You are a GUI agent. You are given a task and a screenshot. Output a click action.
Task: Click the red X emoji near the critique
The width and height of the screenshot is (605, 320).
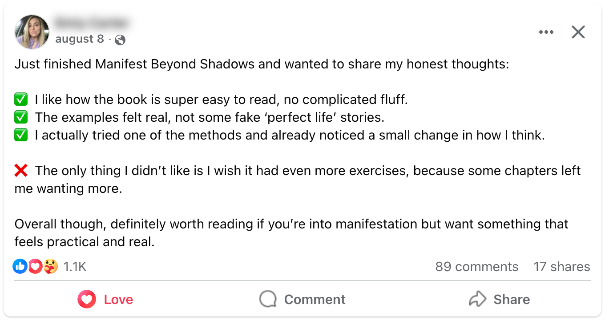click(21, 170)
